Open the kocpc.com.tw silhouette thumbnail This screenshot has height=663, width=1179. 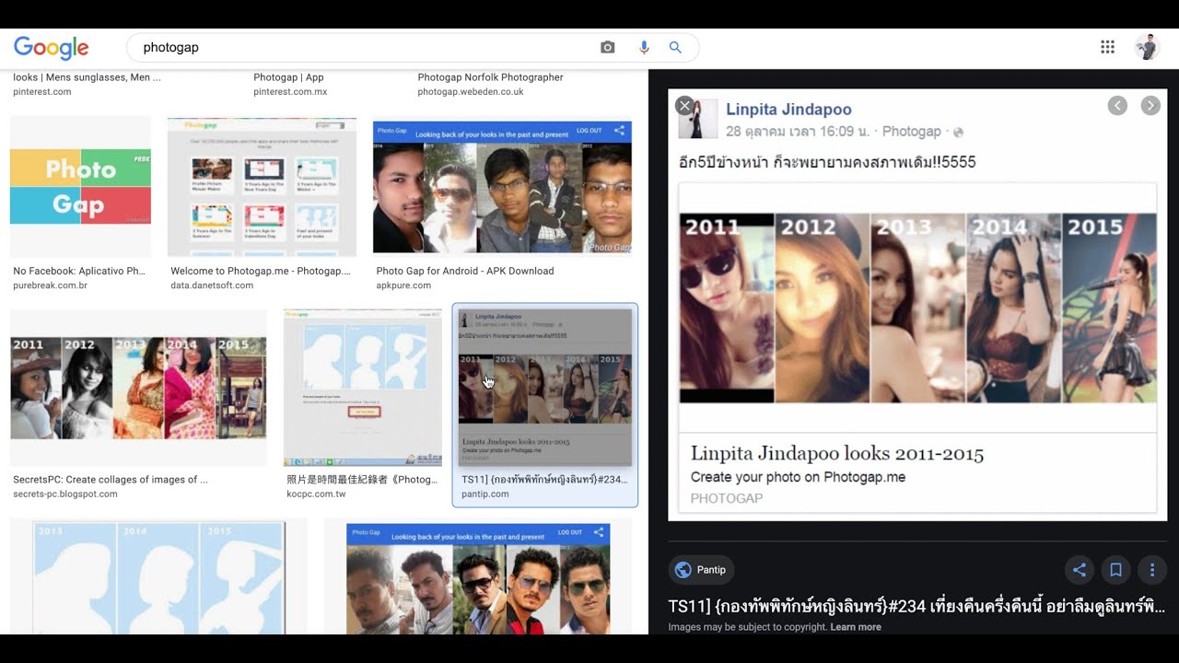(363, 388)
